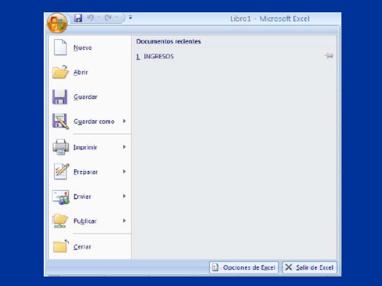Click the Salir de Excel button
Image resolution: width=382 pixels, height=286 pixels.
click(310, 267)
